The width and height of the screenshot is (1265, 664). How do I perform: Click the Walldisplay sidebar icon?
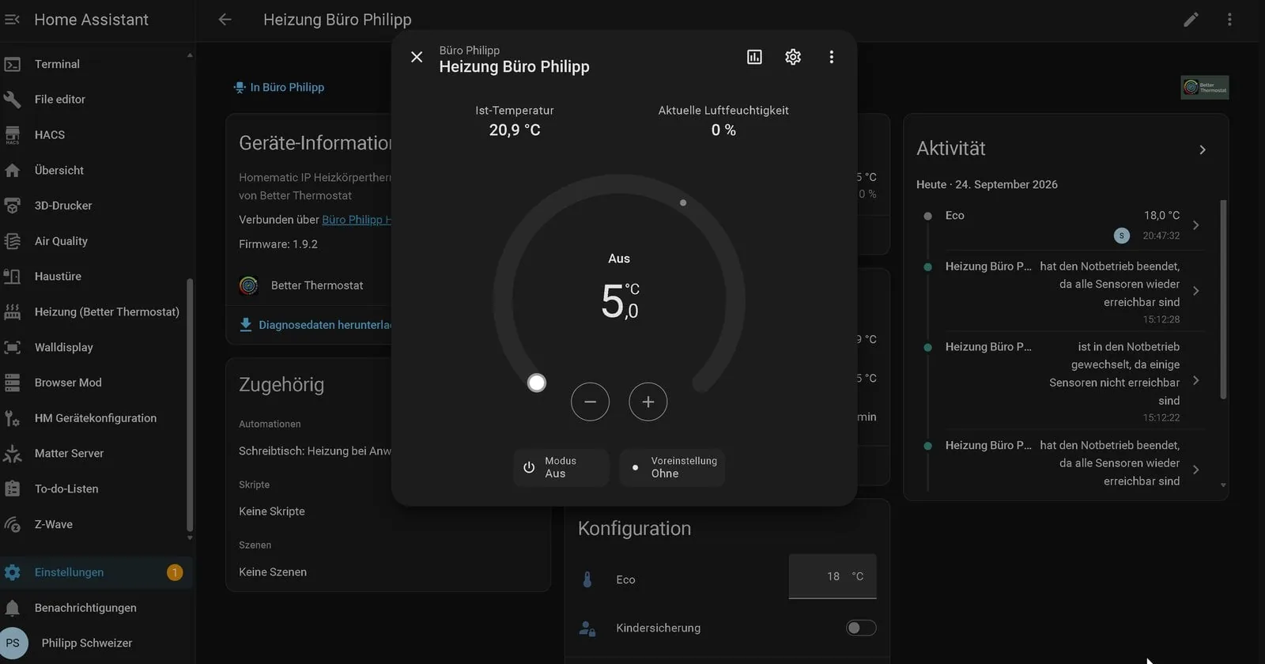[x=13, y=347]
